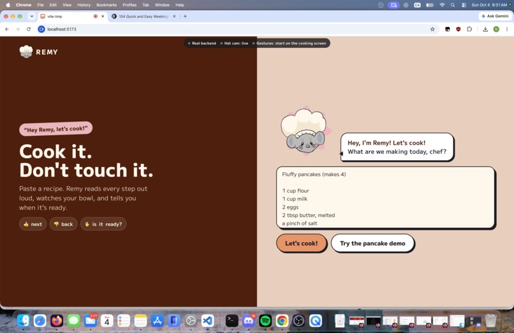Open Safari from the Dock
The height and width of the screenshot is (333, 514).
pos(40,320)
